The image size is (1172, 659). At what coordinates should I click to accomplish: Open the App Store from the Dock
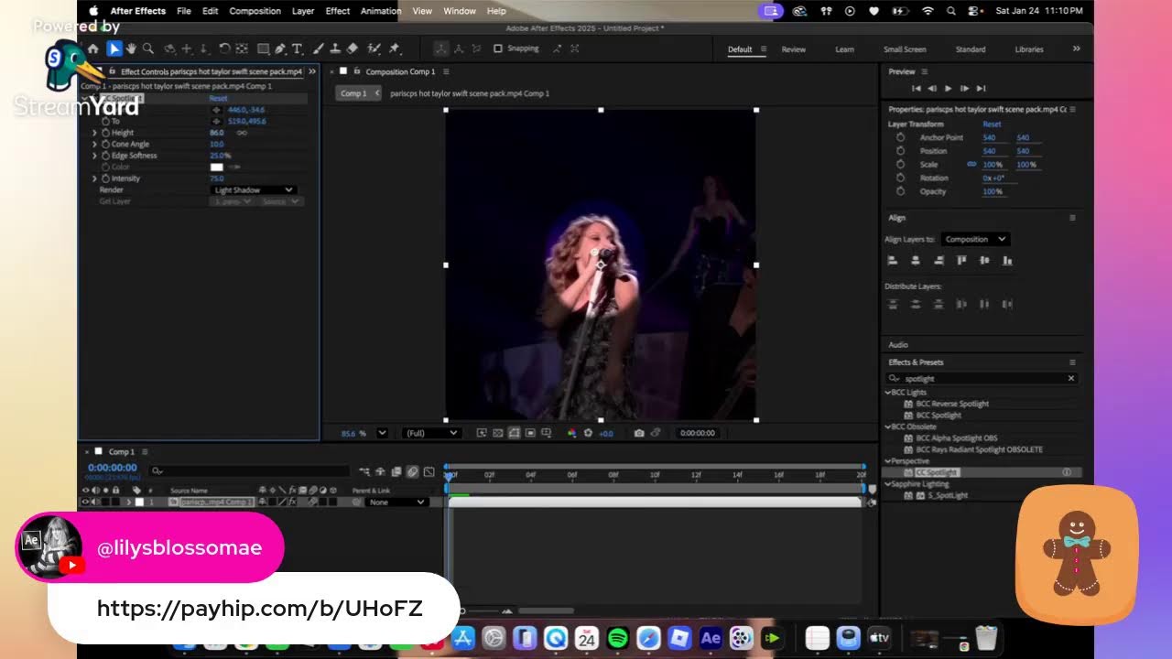click(463, 638)
